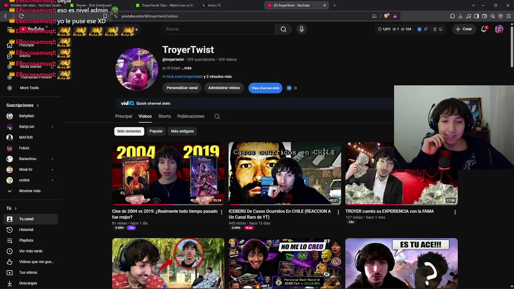514x289 pixels.
Task: Switch to the Stream - Kick Dashboard browser tab
Action: [x=94, y=5]
